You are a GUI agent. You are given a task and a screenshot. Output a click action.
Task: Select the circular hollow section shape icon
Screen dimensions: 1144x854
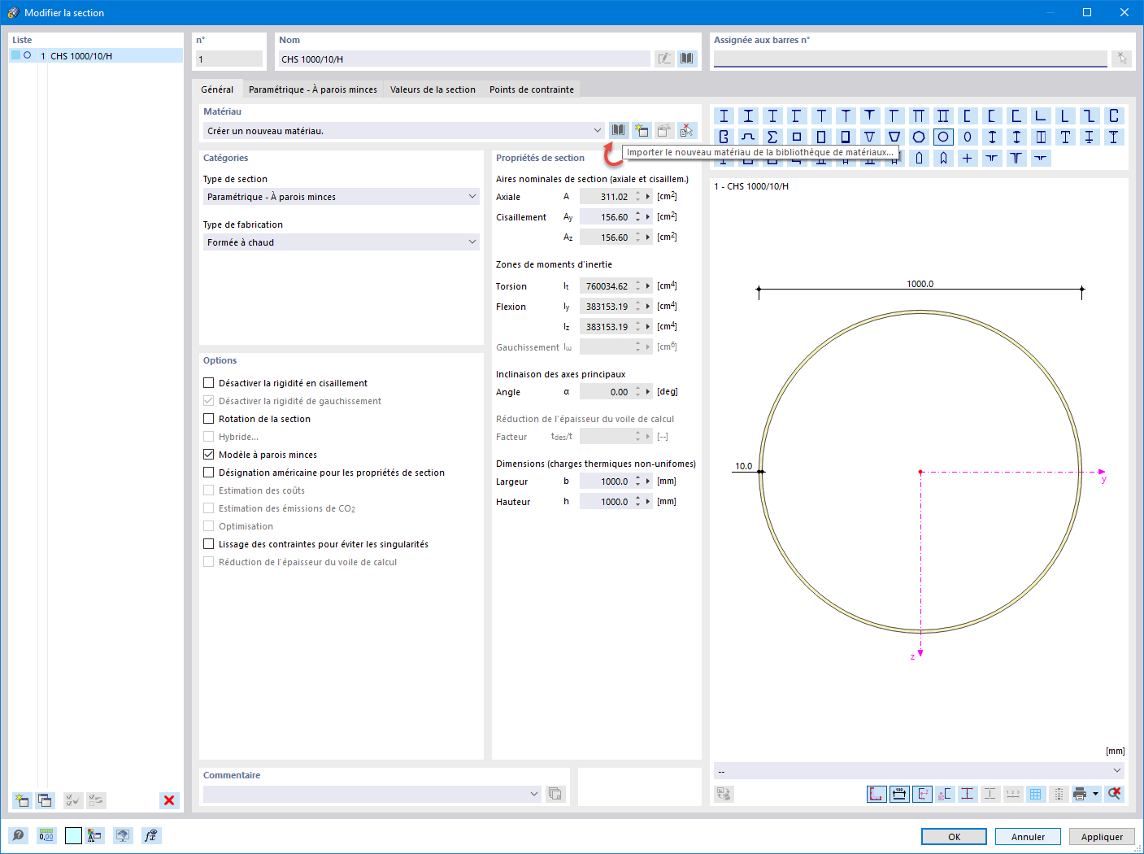943,137
